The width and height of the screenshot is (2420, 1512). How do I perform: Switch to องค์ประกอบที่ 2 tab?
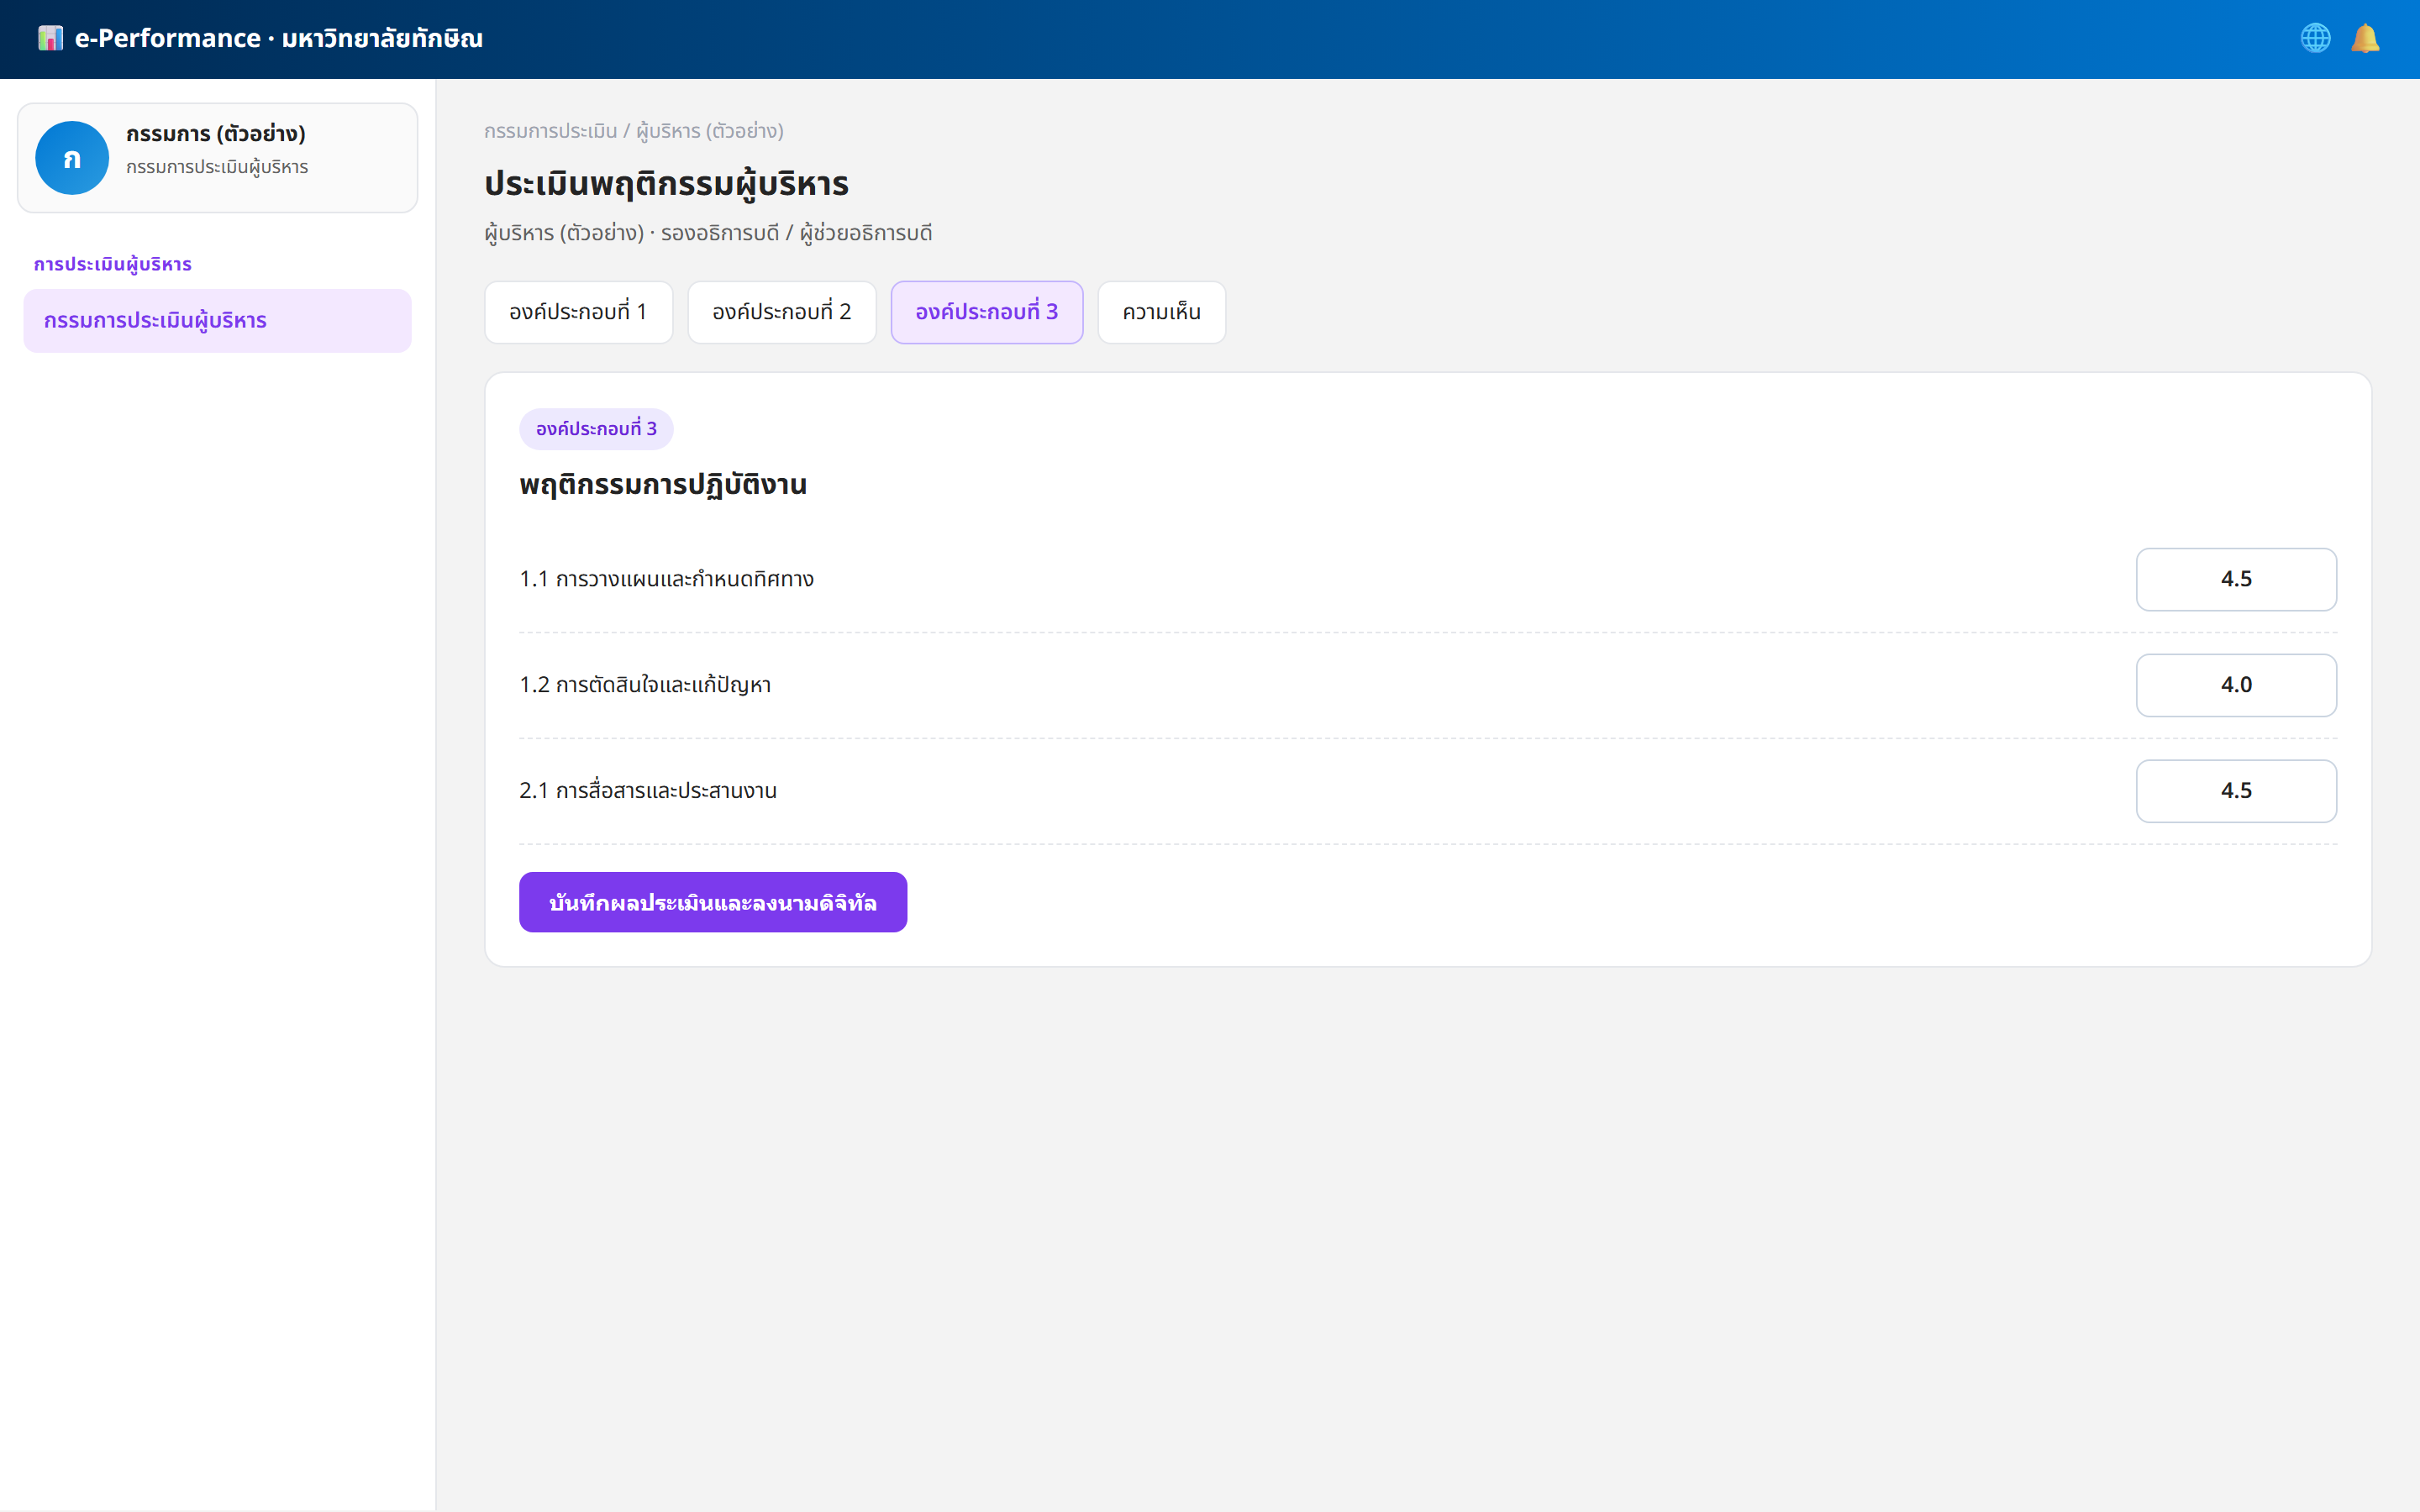tap(782, 312)
